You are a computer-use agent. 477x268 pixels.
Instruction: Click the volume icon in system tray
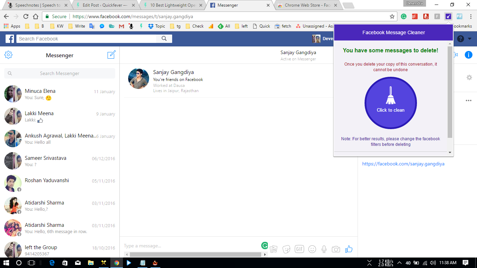[x=433, y=263]
